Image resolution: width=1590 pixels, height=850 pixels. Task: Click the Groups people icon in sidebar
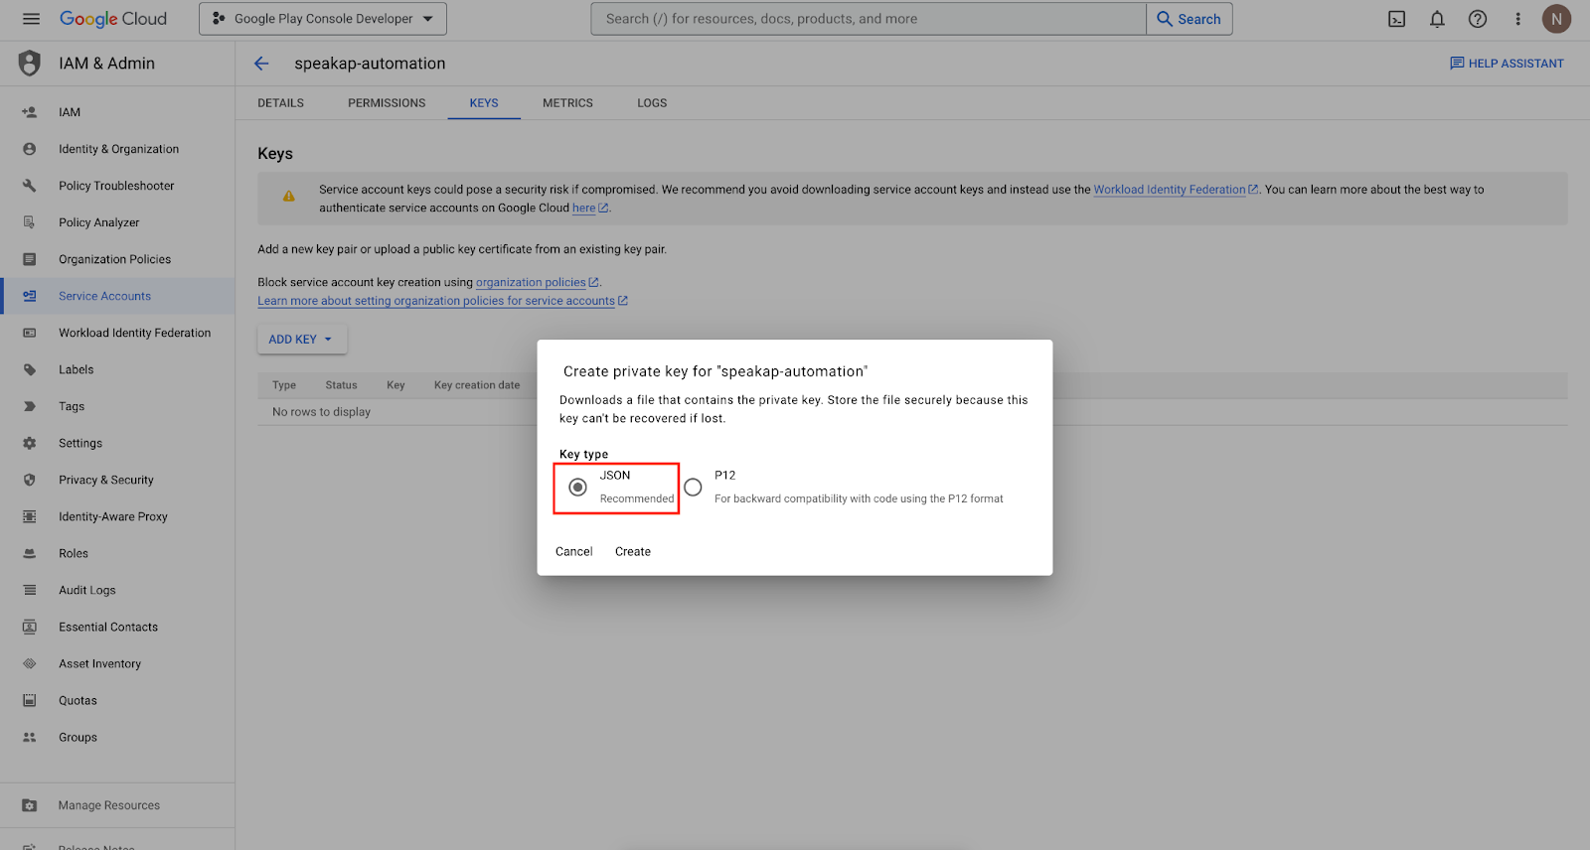30,737
